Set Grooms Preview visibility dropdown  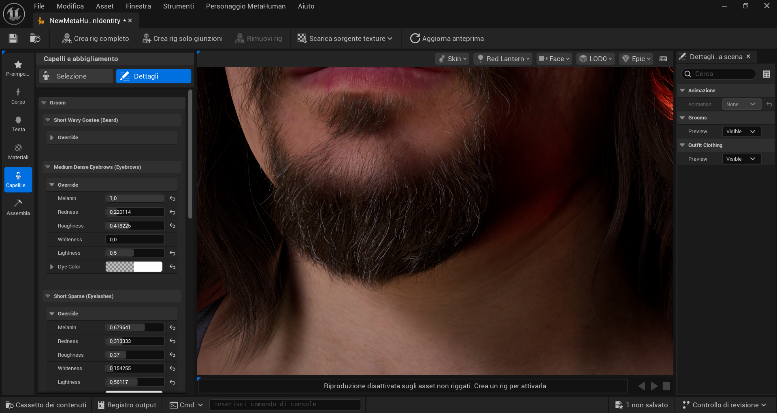point(741,132)
